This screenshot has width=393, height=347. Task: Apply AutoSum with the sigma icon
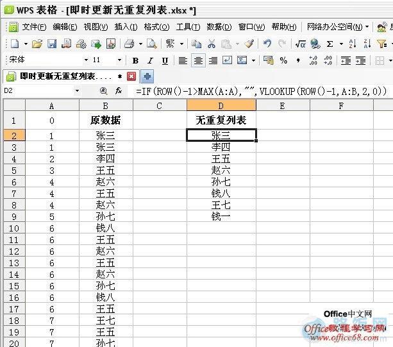pyautogui.click(x=330, y=44)
